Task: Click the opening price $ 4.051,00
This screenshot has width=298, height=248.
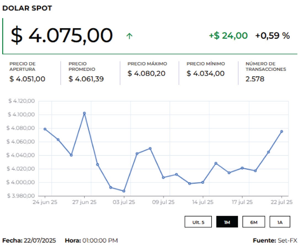Action: pos(27,79)
